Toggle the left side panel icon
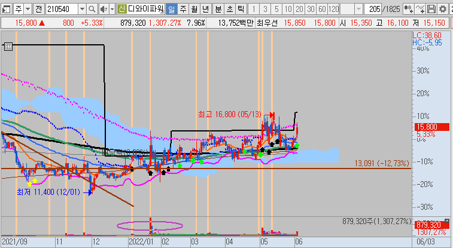The width and height of the screenshot is (453, 248). pyautogui.click(x=6, y=9)
